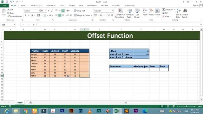This screenshot has width=203, height=114.
Task: Collapse the ribbon with the arrow
Action: (201, 20)
